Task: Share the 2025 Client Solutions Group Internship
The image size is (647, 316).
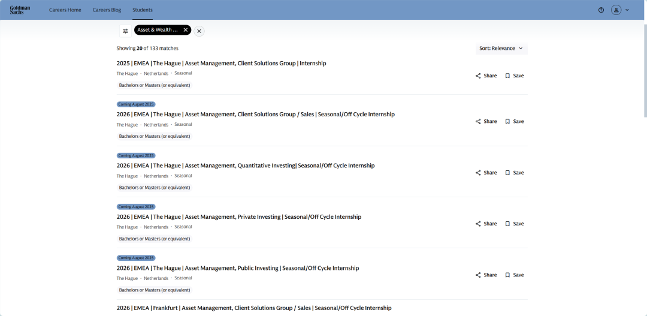Action: coord(486,76)
